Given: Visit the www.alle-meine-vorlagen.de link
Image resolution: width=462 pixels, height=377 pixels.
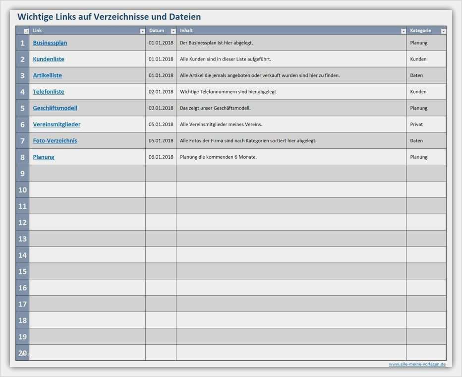Looking at the screenshot, I should [x=416, y=364].
